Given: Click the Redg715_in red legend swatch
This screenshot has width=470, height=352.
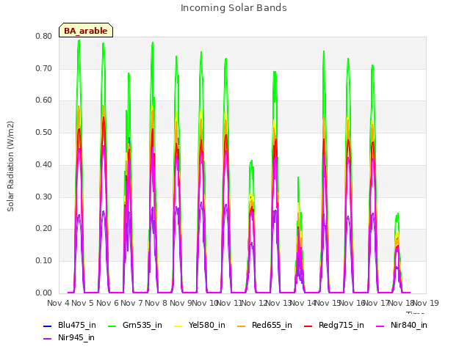Looking at the screenshot, I should tap(308, 326).
